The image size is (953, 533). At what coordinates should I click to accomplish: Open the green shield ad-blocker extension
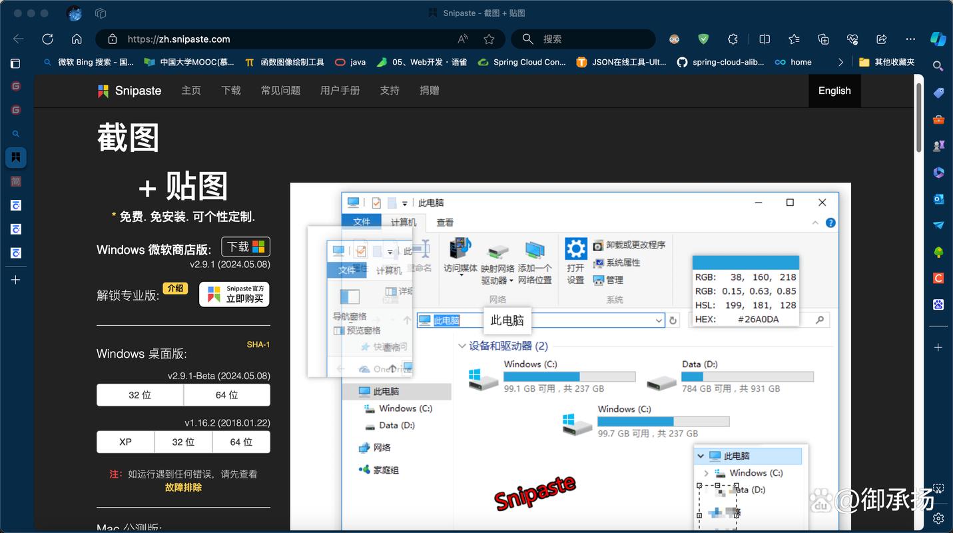[x=703, y=39]
